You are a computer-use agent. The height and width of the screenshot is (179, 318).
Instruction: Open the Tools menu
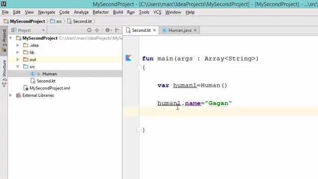[x=144, y=12]
